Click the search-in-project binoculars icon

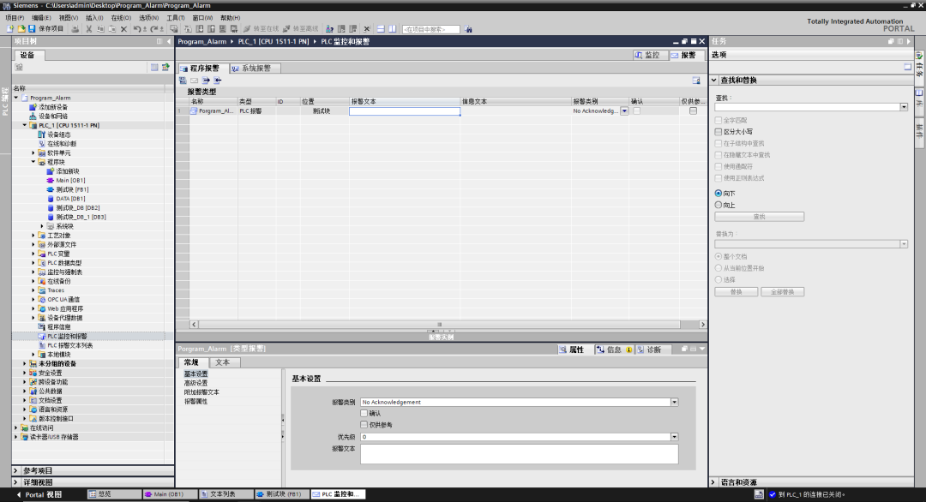point(468,29)
